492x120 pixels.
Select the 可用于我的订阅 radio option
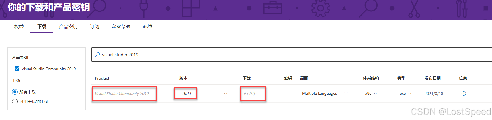(15, 102)
